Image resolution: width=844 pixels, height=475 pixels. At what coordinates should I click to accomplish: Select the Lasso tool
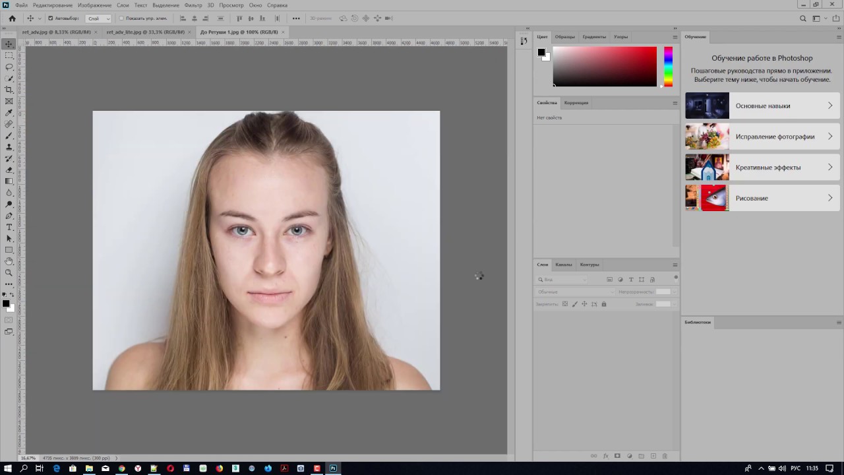(x=9, y=67)
